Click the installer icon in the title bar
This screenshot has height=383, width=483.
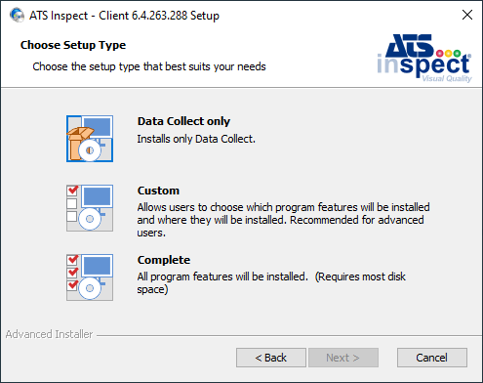(17, 15)
